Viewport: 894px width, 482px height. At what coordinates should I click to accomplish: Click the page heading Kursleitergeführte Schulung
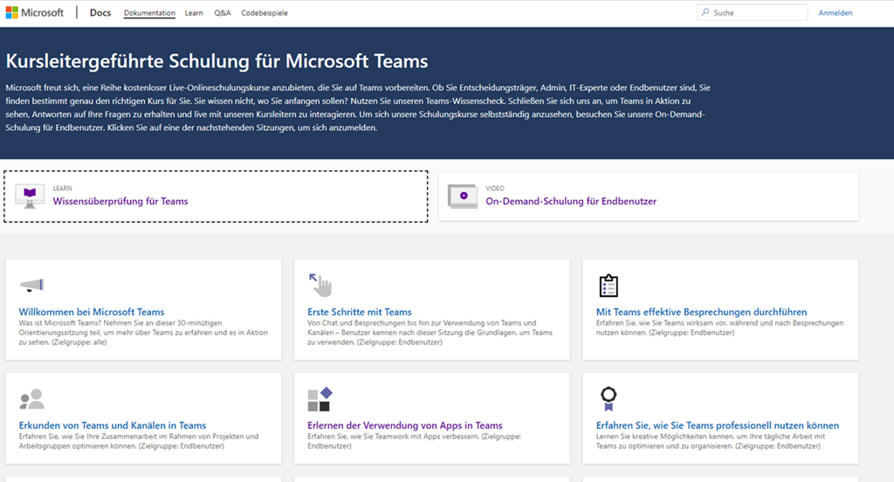tap(217, 61)
